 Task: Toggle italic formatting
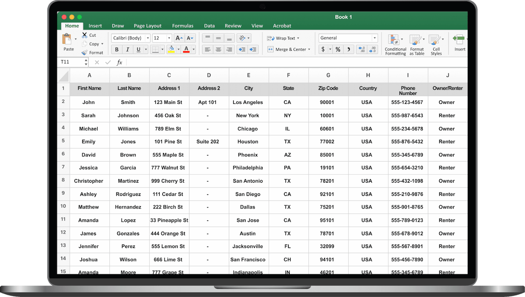[x=128, y=49]
